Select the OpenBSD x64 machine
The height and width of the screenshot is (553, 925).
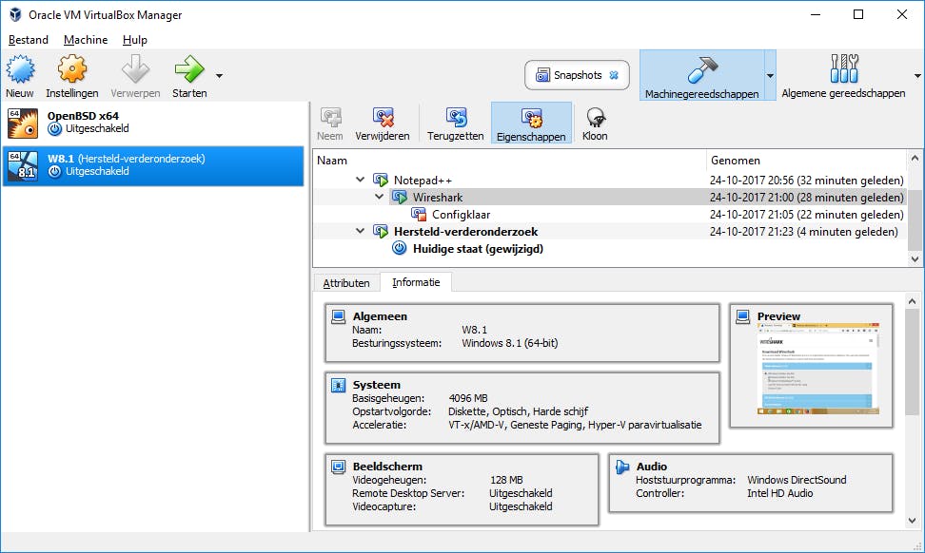pyautogui.click(x=153, y=123)
